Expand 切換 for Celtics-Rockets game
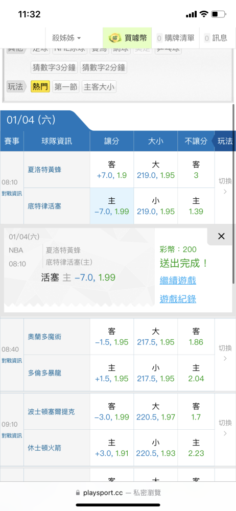Image resolution: width=236 pixels, height=511 pixels. [x=225, y=428]
